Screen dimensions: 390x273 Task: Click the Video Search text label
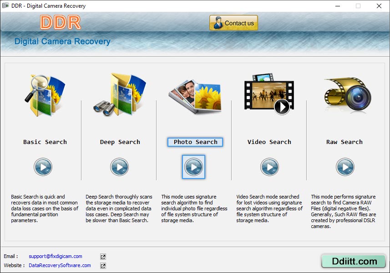point(269,142)
